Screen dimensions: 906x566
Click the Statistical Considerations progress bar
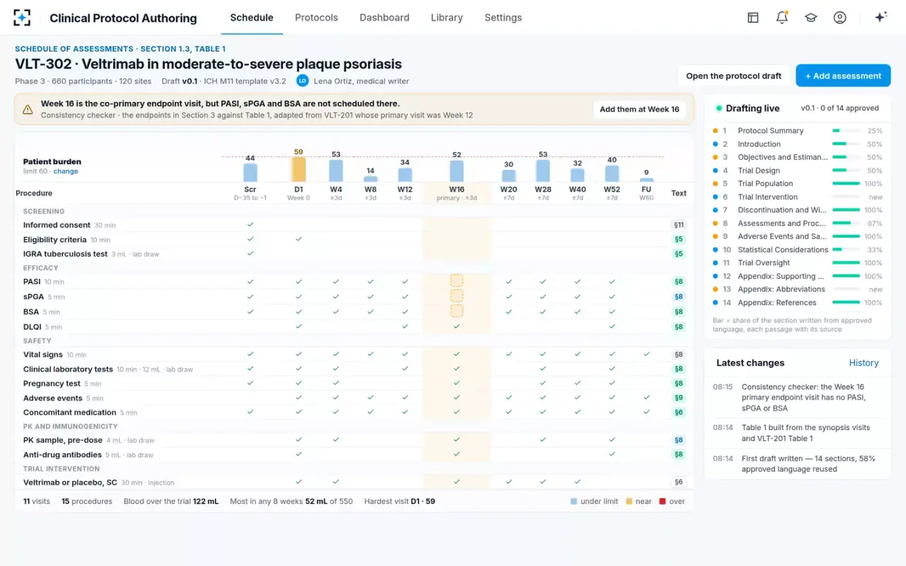[x=846, y=250]
